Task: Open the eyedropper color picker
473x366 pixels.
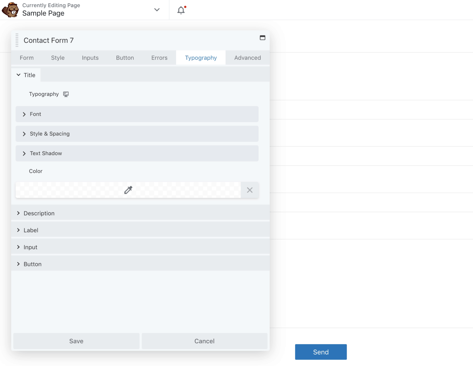Action: (128, 190)
